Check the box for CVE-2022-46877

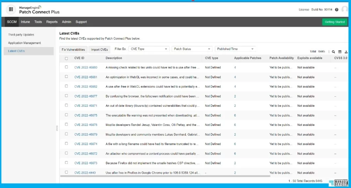[66, 96]
